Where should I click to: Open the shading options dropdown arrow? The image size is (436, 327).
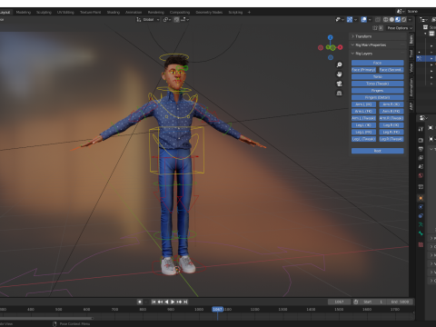(410, 20)
